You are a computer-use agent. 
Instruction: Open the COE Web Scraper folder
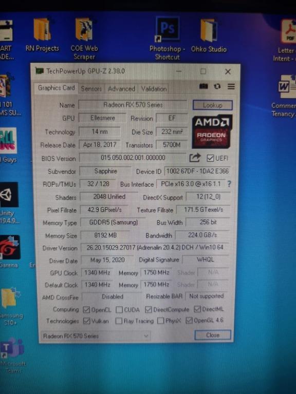[x=84, y=39]
